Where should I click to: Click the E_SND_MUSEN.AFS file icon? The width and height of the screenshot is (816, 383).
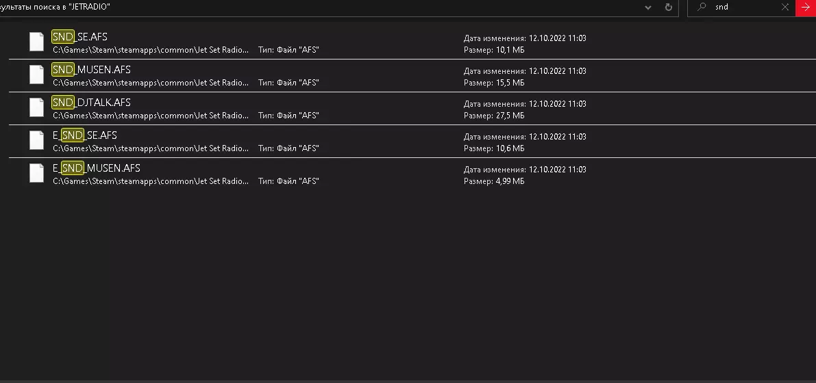37,173
